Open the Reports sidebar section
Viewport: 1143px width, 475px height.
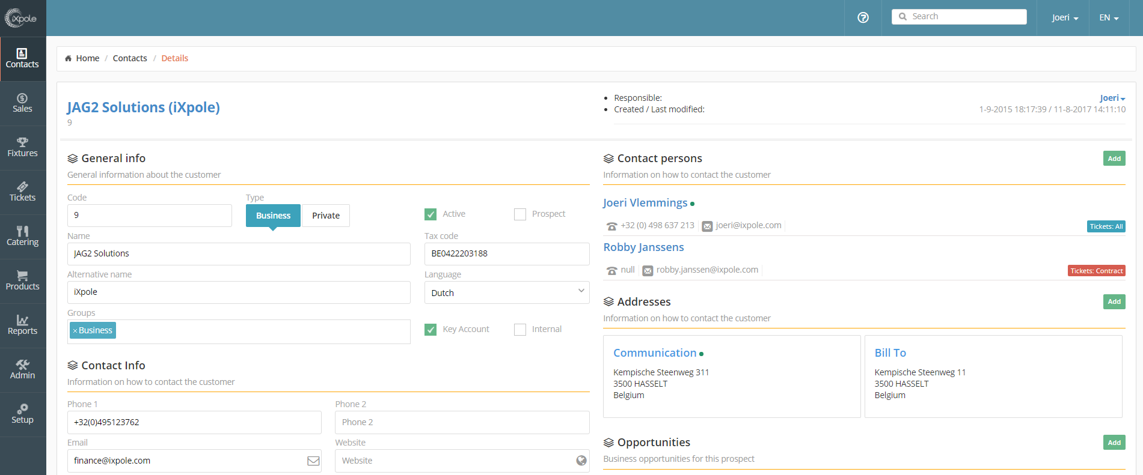23,325
